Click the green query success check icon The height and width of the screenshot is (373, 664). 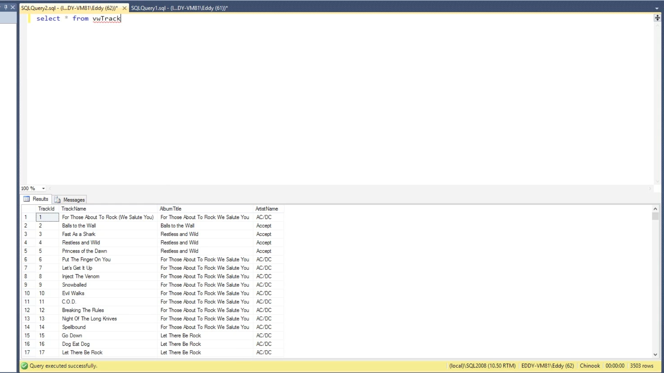tap(24, 366)
